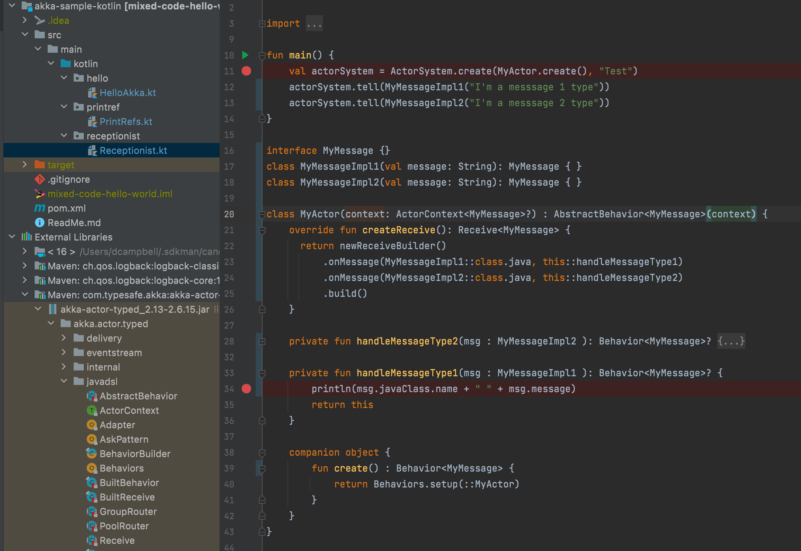
Task: Collapse the External Libraries node
Action: point(12,237)
